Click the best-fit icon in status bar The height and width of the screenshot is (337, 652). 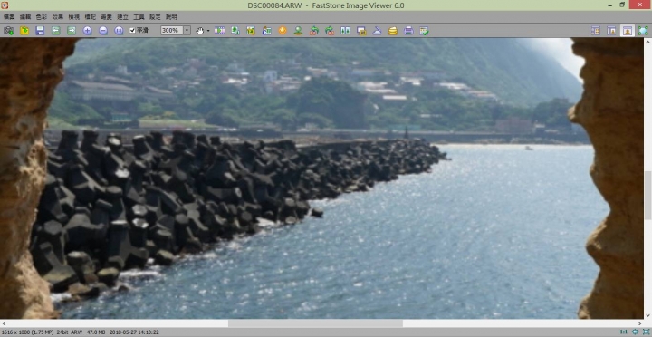pos(636,332)
